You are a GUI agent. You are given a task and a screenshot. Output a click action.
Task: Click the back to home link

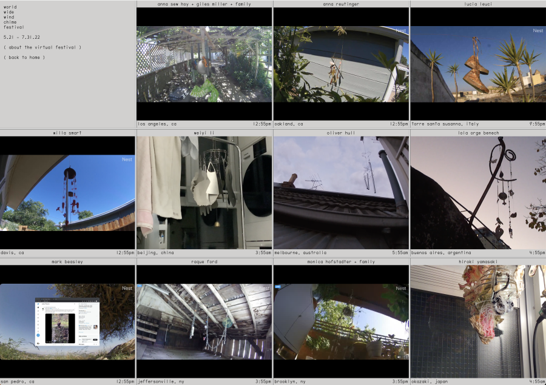[24, 58]
